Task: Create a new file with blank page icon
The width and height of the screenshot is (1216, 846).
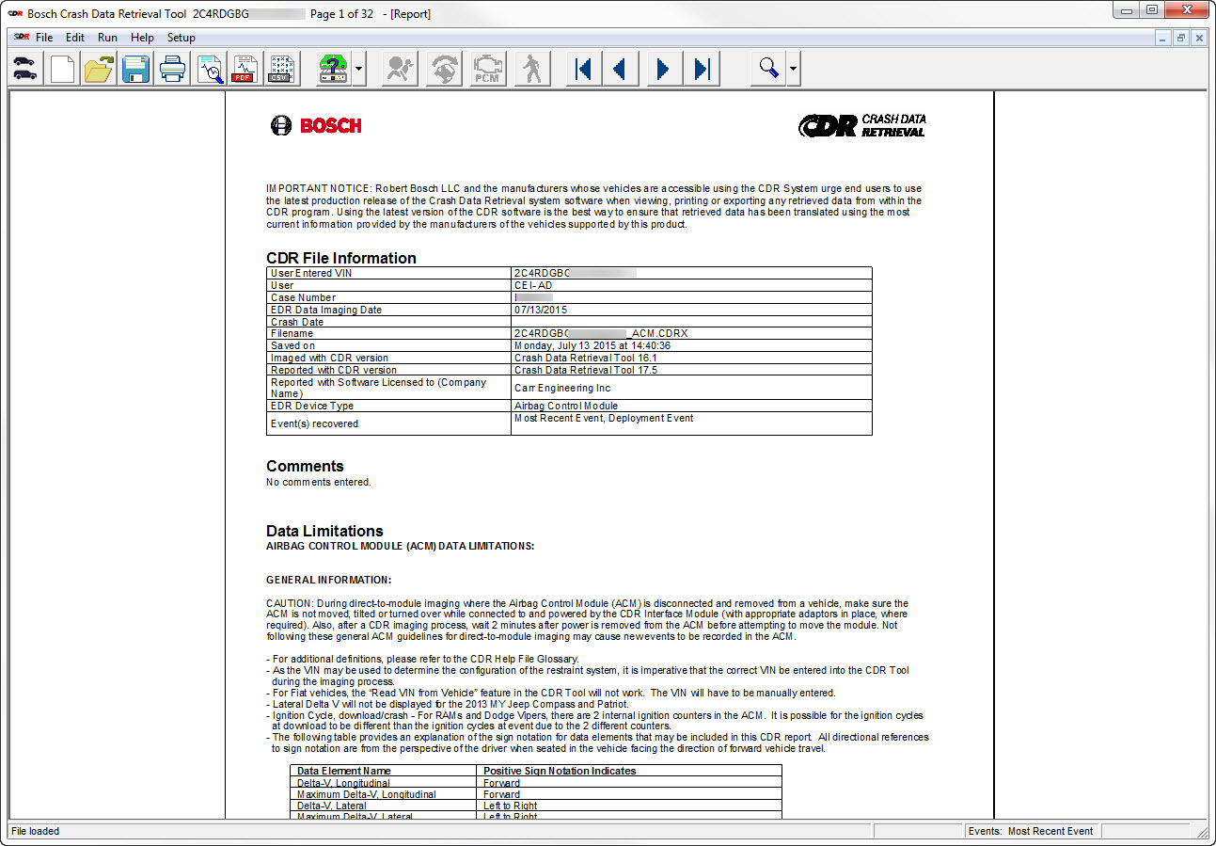Action: click(x=63, y=69)
